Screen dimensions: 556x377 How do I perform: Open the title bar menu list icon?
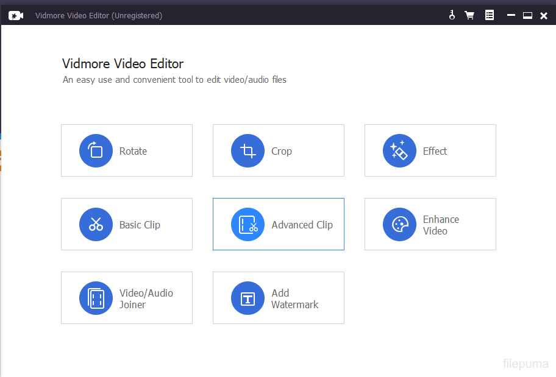(490, 15)
